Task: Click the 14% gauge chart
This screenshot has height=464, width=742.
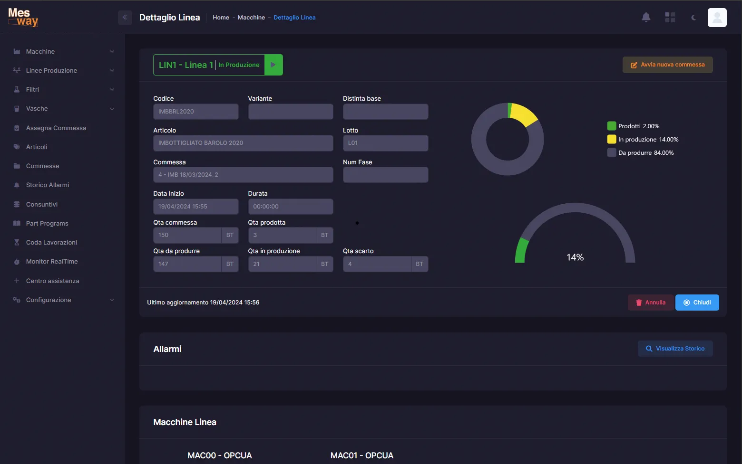Action: coord(575,233)
